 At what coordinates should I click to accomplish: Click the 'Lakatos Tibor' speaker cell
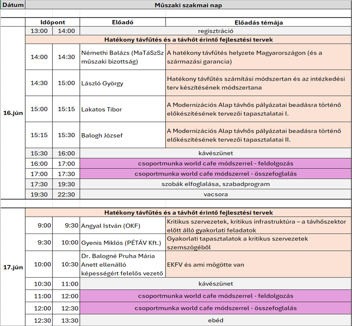pyautogui.click(x=123, y=109)
